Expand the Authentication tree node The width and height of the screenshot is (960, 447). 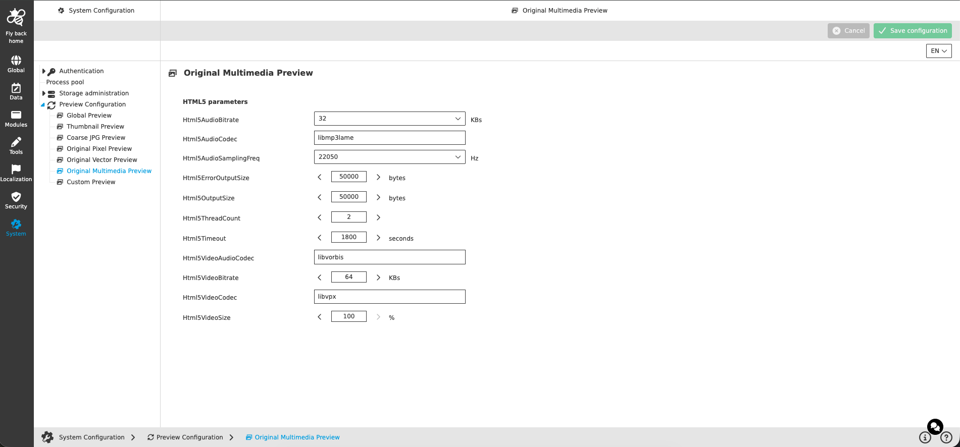(x=44, y=71)
